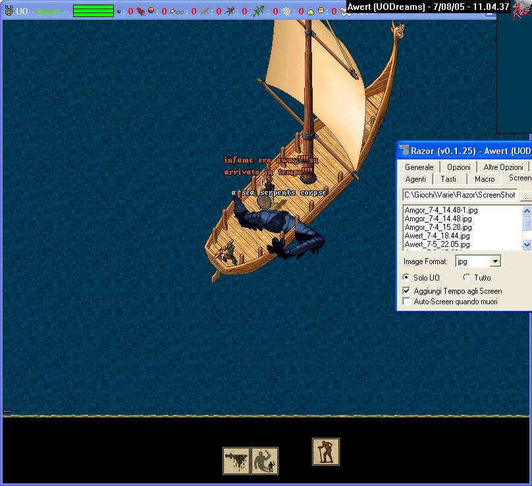Click the UO helmet icon in the title bar
The image size is (532, 486).
(9, 11)
